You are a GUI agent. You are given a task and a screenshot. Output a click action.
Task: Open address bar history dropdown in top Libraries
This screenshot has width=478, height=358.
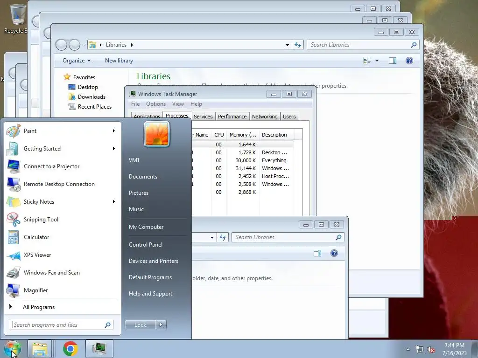[287, 45]
